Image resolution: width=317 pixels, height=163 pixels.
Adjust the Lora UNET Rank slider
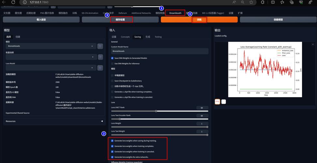(160, 111)
